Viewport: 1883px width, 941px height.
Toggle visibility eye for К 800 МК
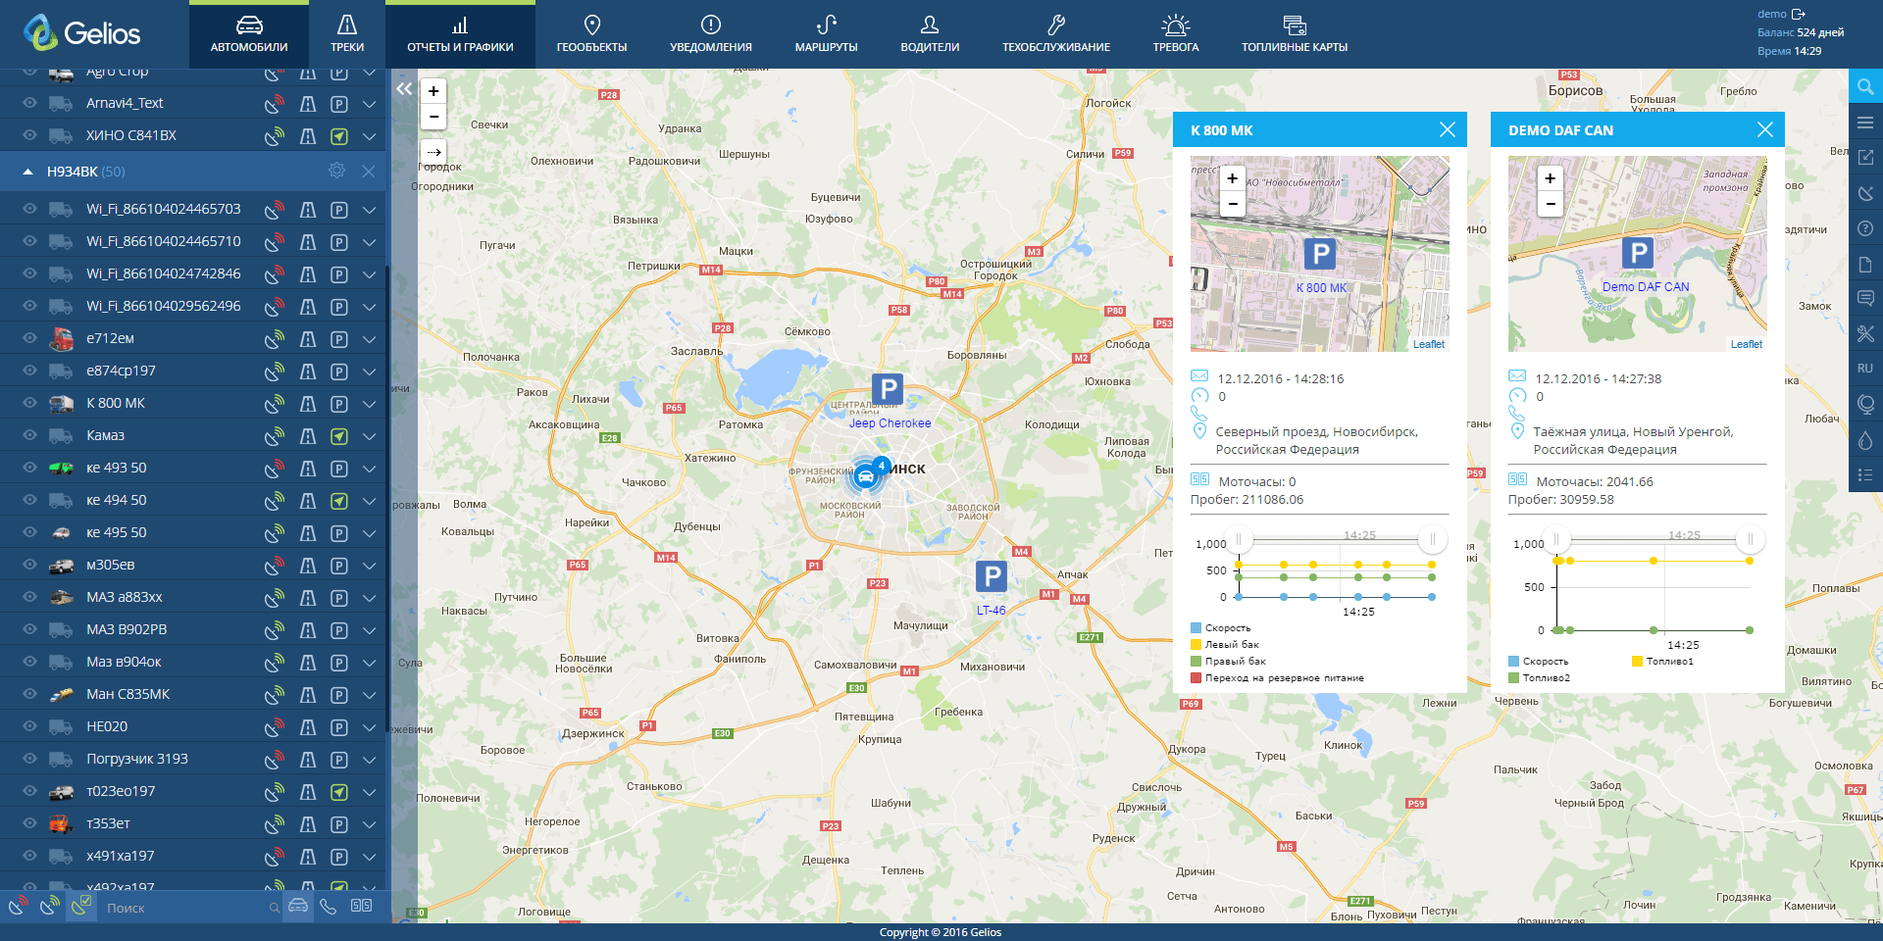pos(29,403)
